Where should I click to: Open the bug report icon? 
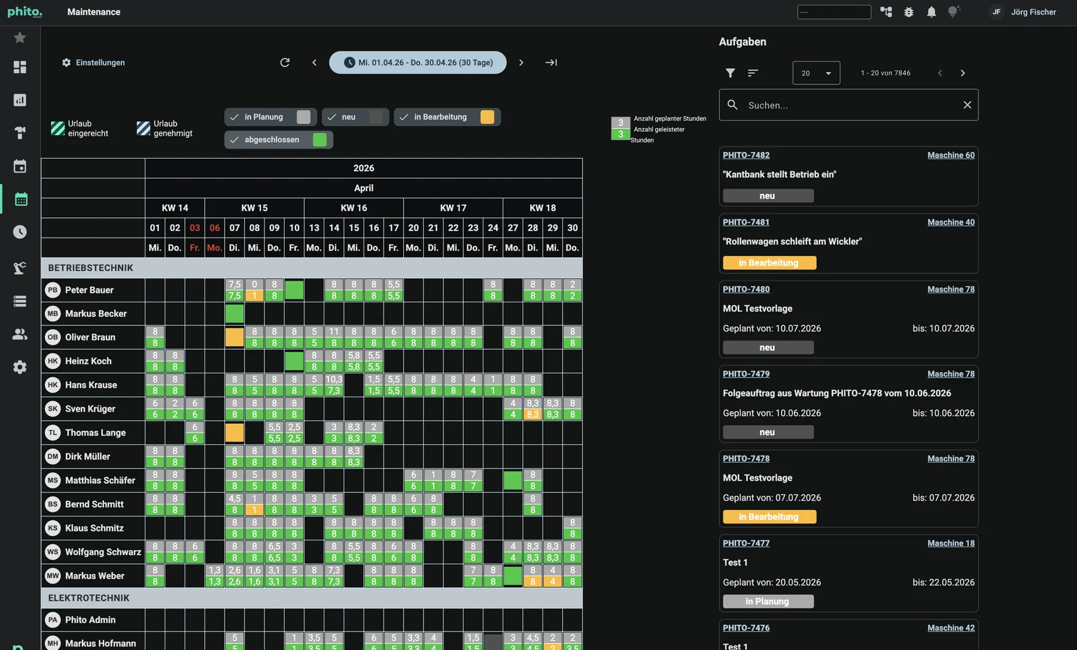tap(909, 12)
